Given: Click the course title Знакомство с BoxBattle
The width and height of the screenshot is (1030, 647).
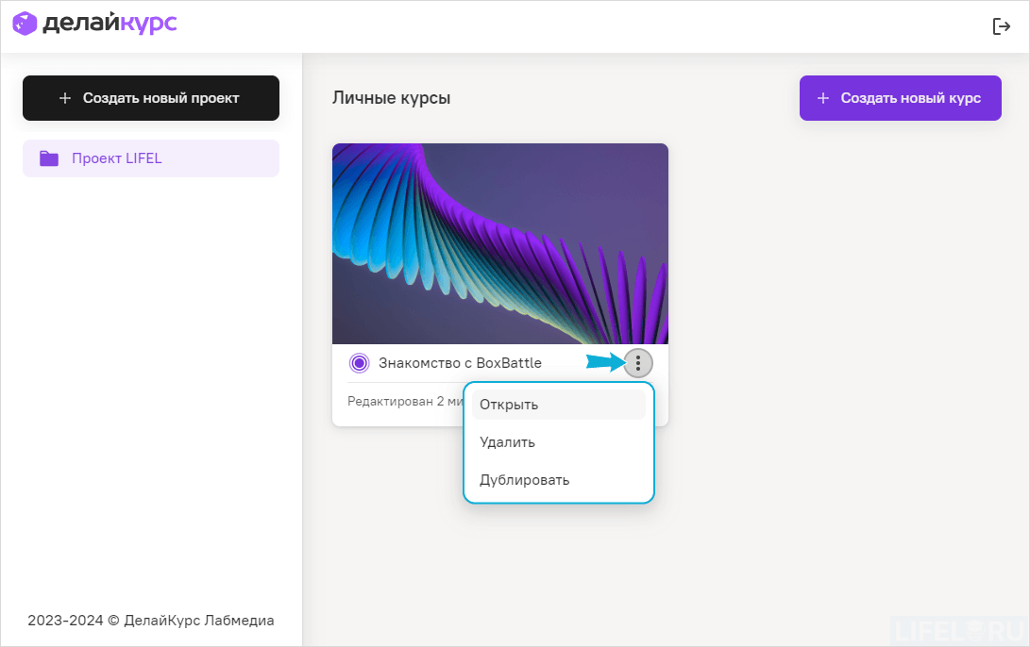Looking at the screenshot, I should click(460, 363).
